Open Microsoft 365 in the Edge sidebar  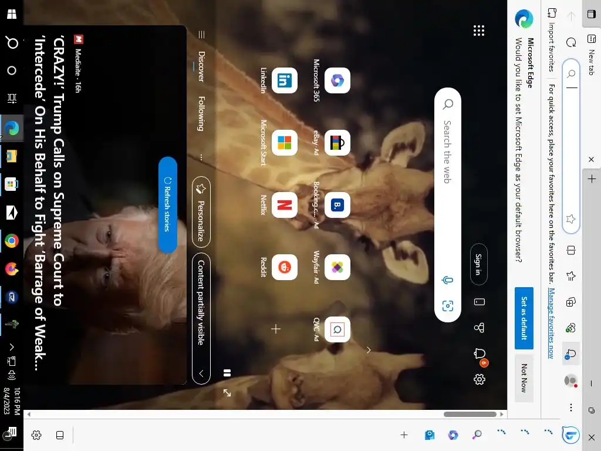pos(453,435)
